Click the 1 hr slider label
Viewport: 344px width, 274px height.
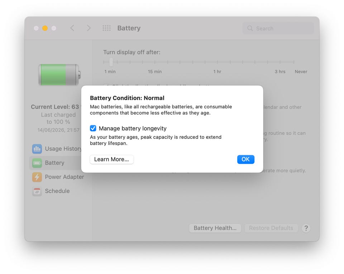point(217,72)
